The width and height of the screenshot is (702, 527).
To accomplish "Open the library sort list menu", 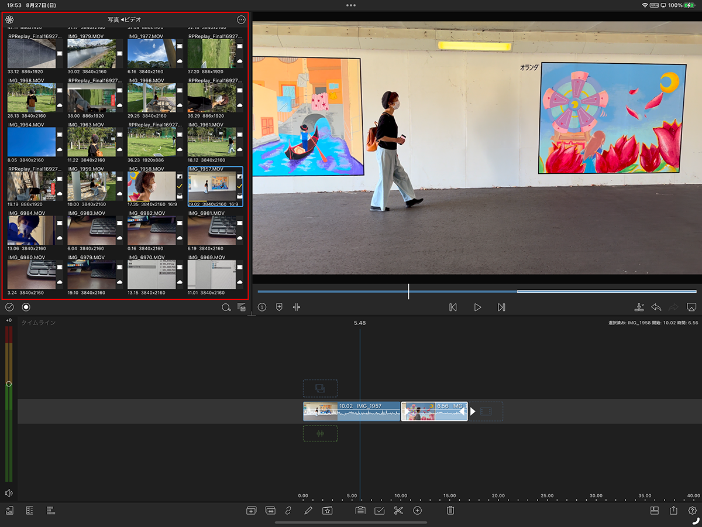I will tap(241, 307).
